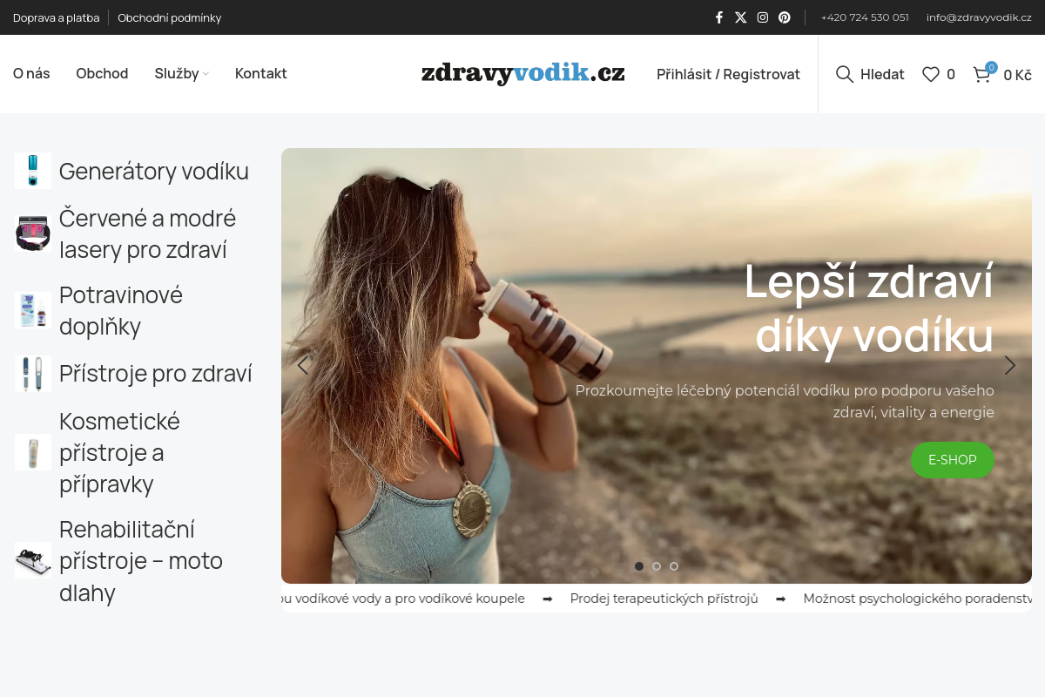Click the Obchodní podmínky link
1045x697 pixels.
tap(169, 17)
